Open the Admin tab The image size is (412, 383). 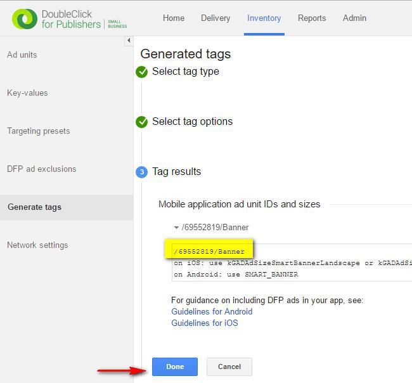coord(354,18)
